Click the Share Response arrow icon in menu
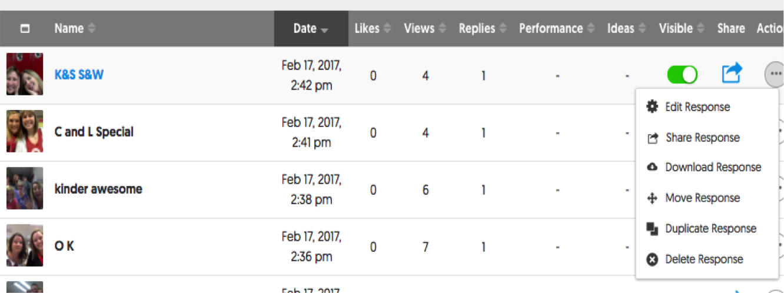This screenshot has width=784, height=293. pos(652,138)
